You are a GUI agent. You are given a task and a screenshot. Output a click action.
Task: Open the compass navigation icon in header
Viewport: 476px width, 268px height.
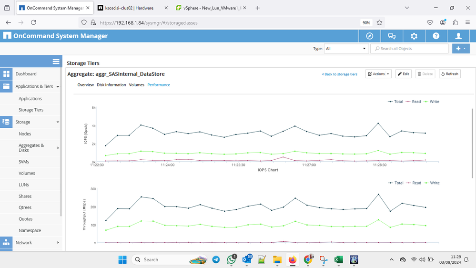point(370,36)
